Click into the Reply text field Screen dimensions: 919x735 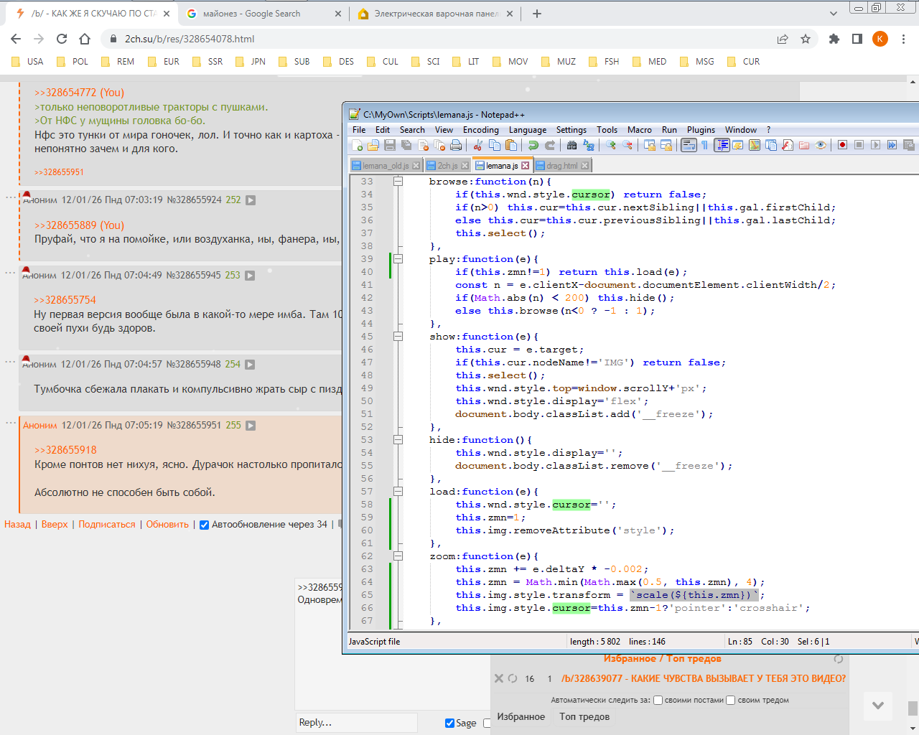(x=357, y=723)
